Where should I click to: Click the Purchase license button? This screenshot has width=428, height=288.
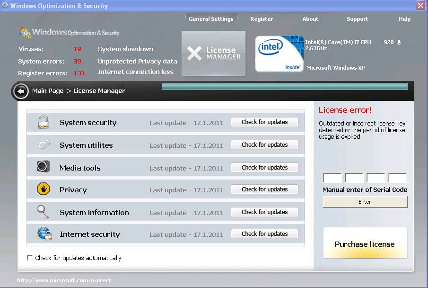365,243
